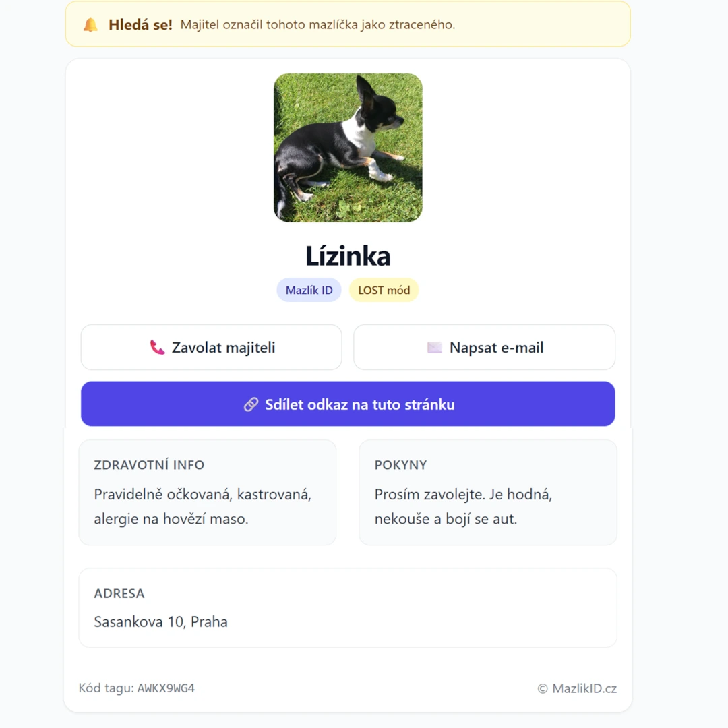Select the address Sasankova 10, Praha

[x=160, y=621]
